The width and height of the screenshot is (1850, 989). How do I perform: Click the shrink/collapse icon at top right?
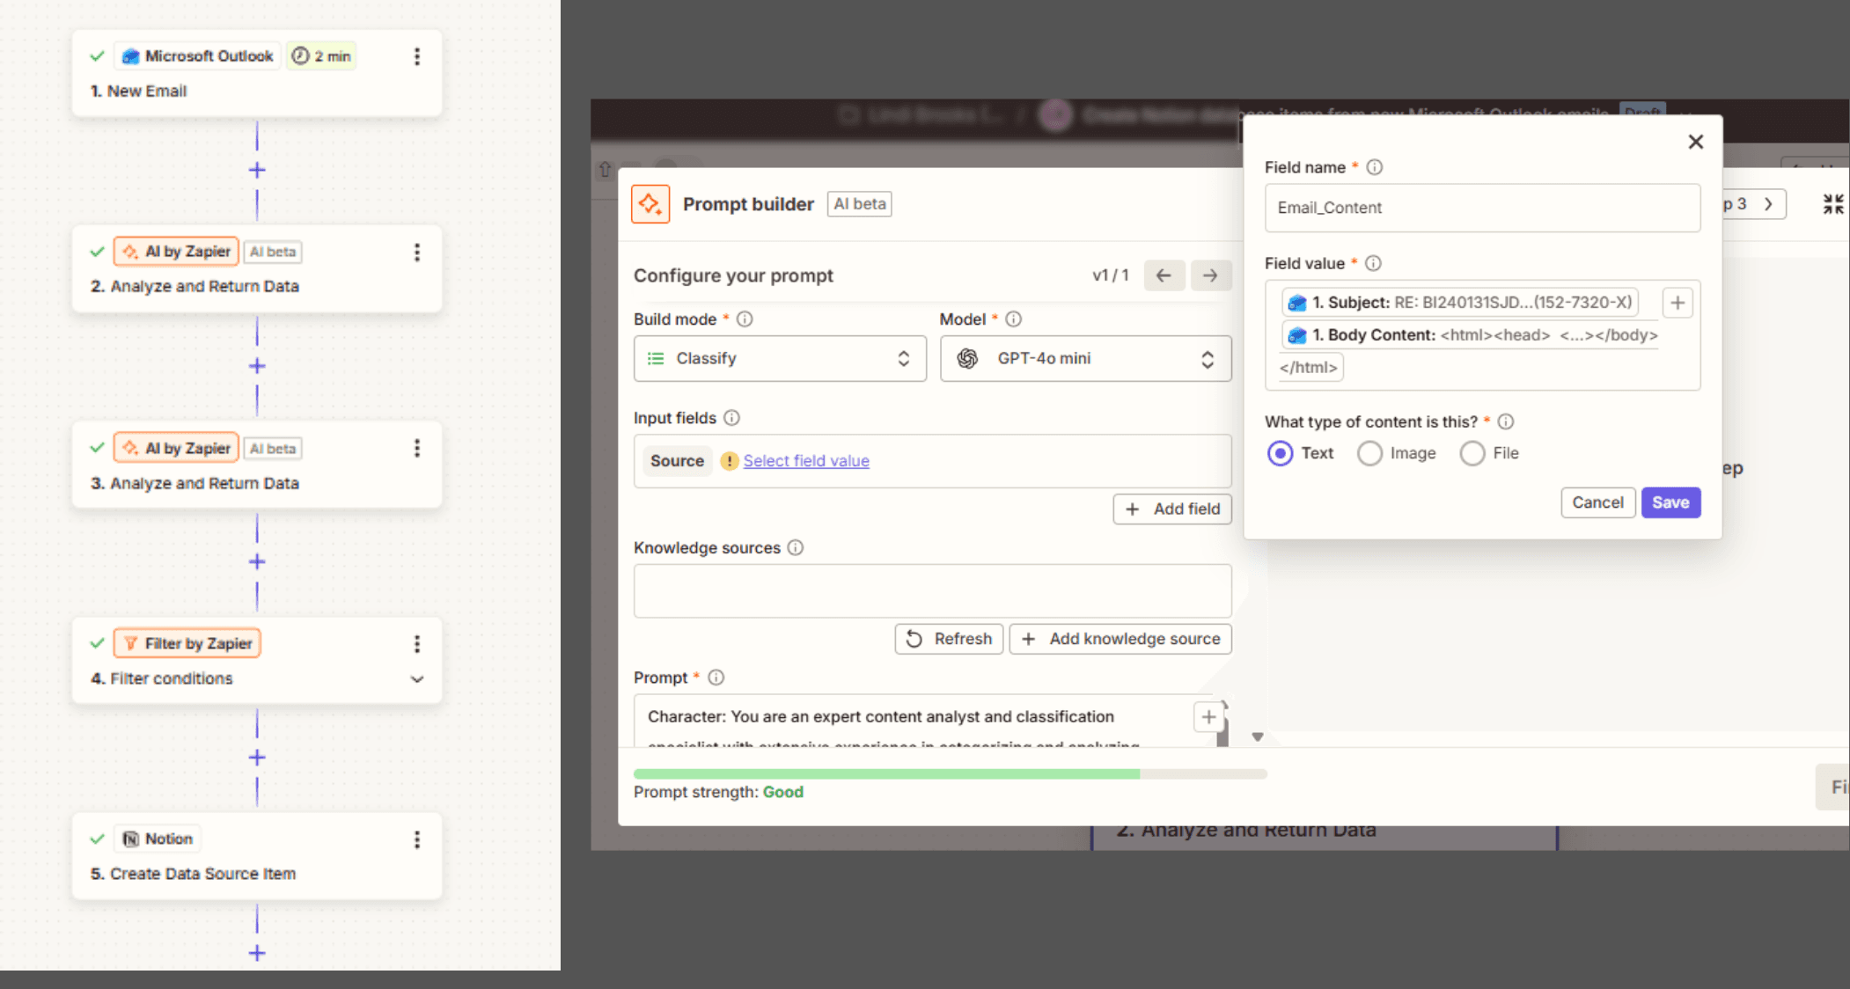pos(1833,203)
